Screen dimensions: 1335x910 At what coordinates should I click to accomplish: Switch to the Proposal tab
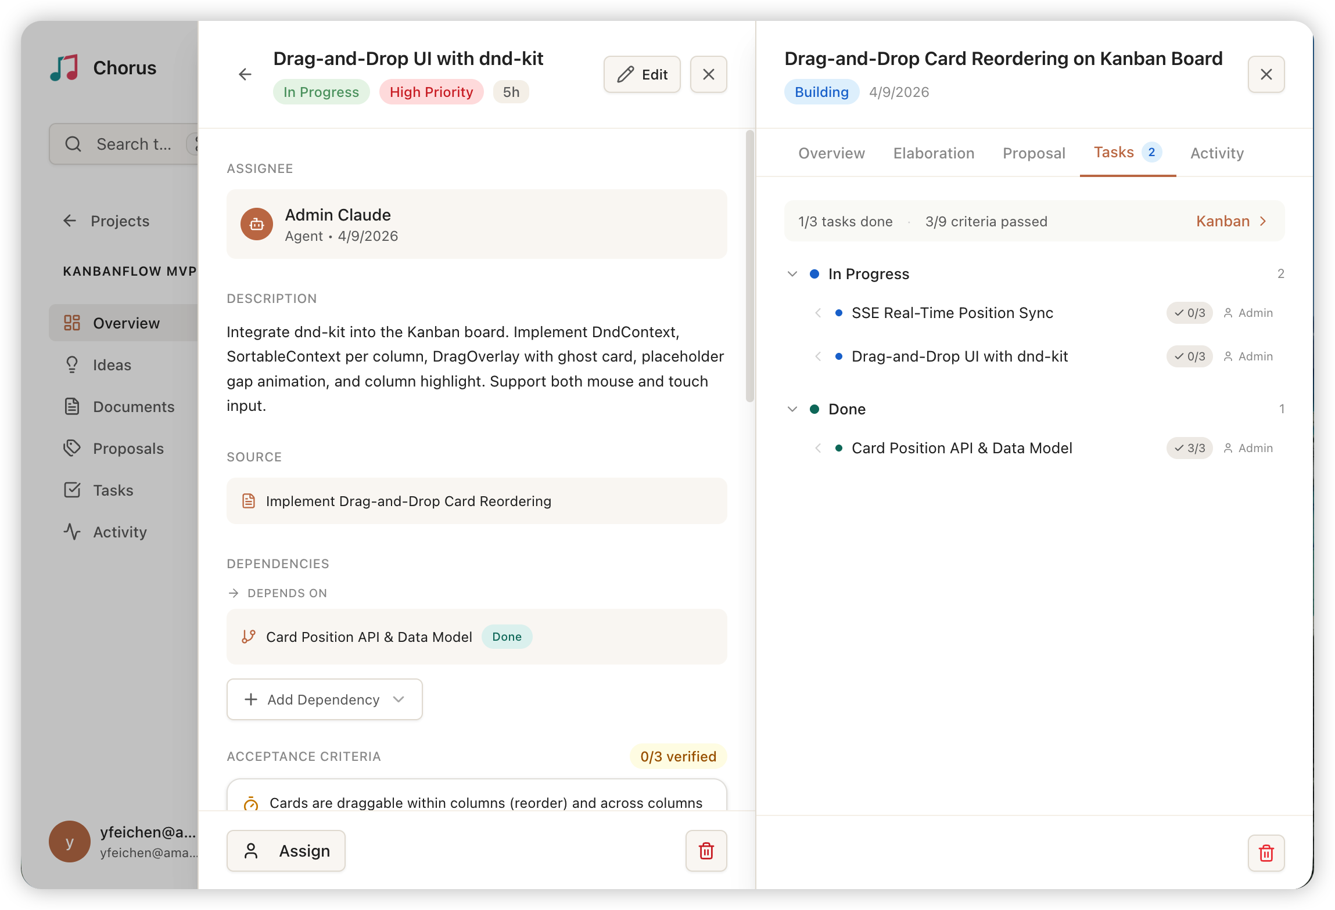click(x=1033, y=153)
